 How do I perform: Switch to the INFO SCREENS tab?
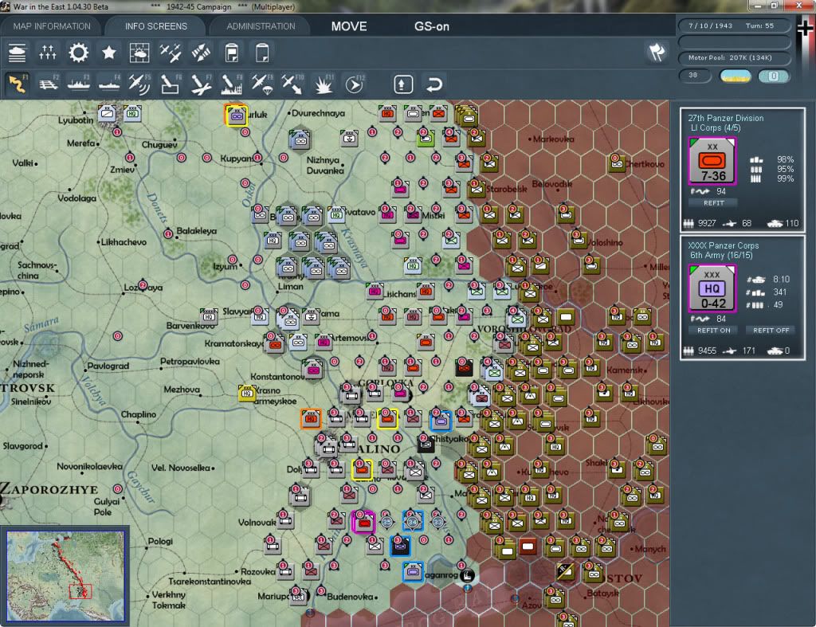pyautogui.click(x=155, y=26)
